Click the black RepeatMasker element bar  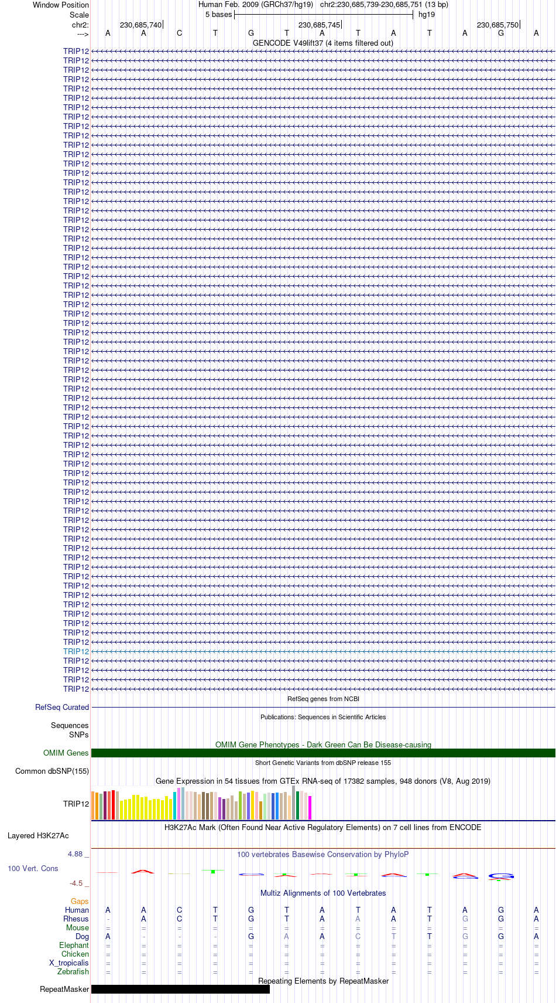(x=180, y=989)
